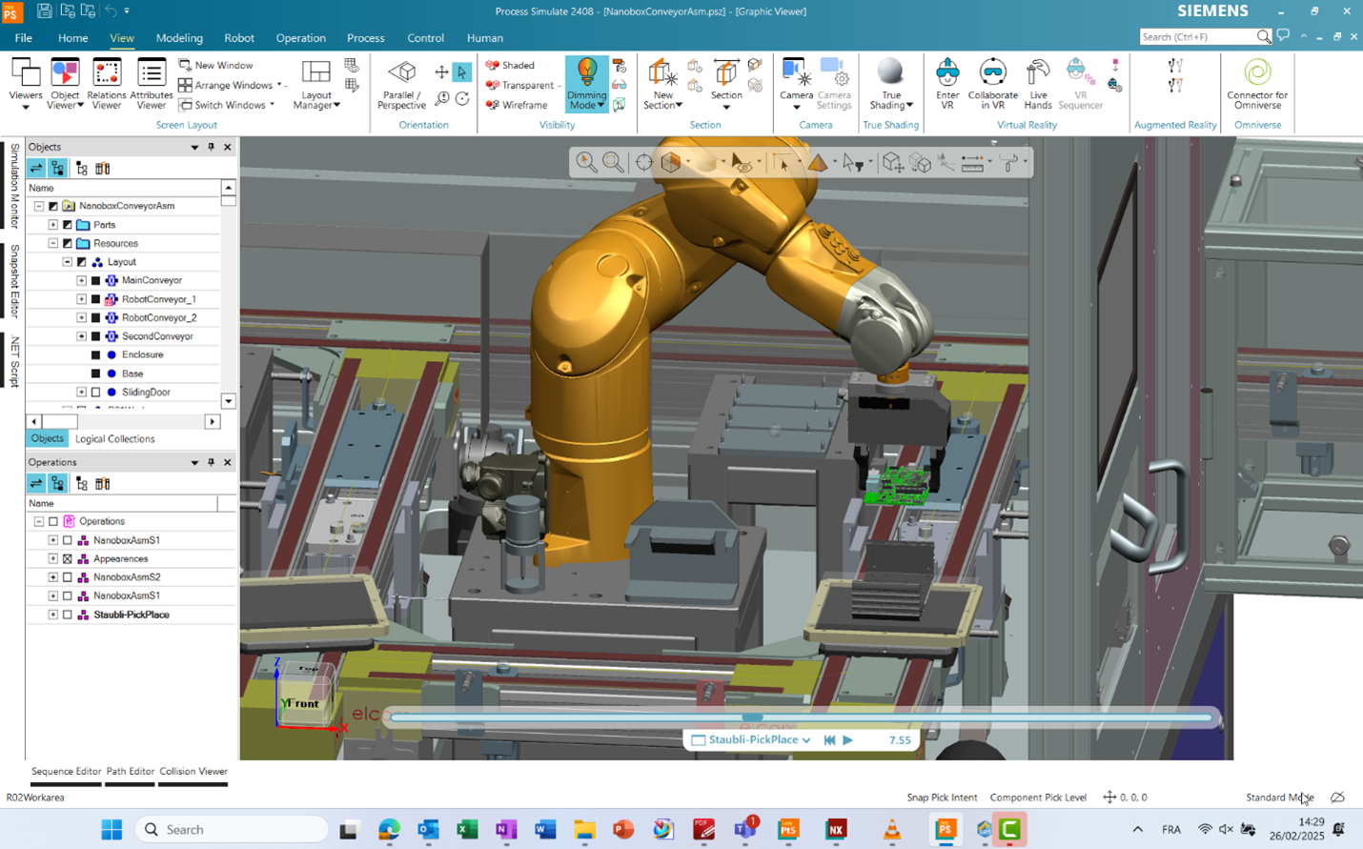Toggle Appearences operation checkbox

coord(68,558)
